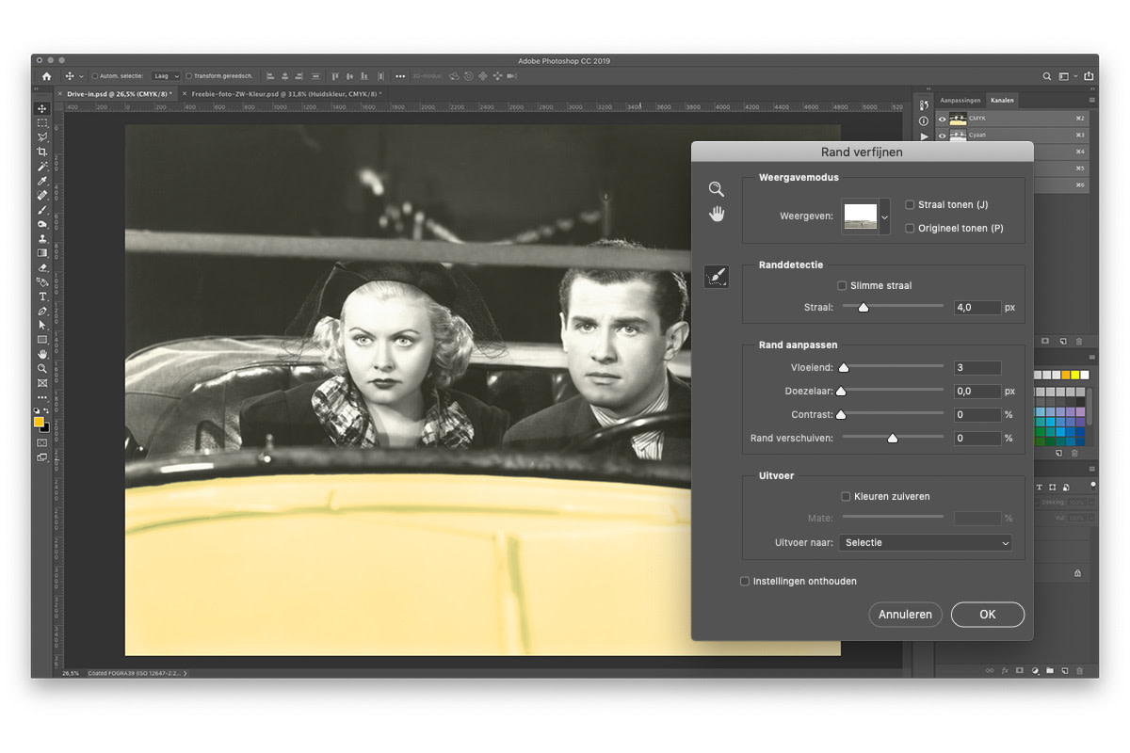
Task: Click the Contrast percentage field
Action: coord(977,415)
